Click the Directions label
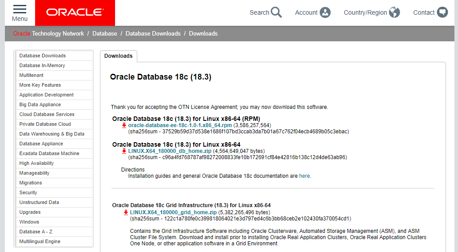The width and height of the screenshot is (458, 252). pyautogui.click(x=133, y=170)
